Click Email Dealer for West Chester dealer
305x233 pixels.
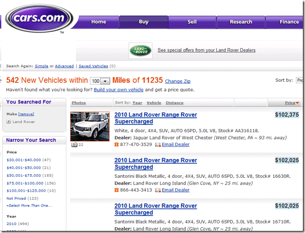coord(176,144)
